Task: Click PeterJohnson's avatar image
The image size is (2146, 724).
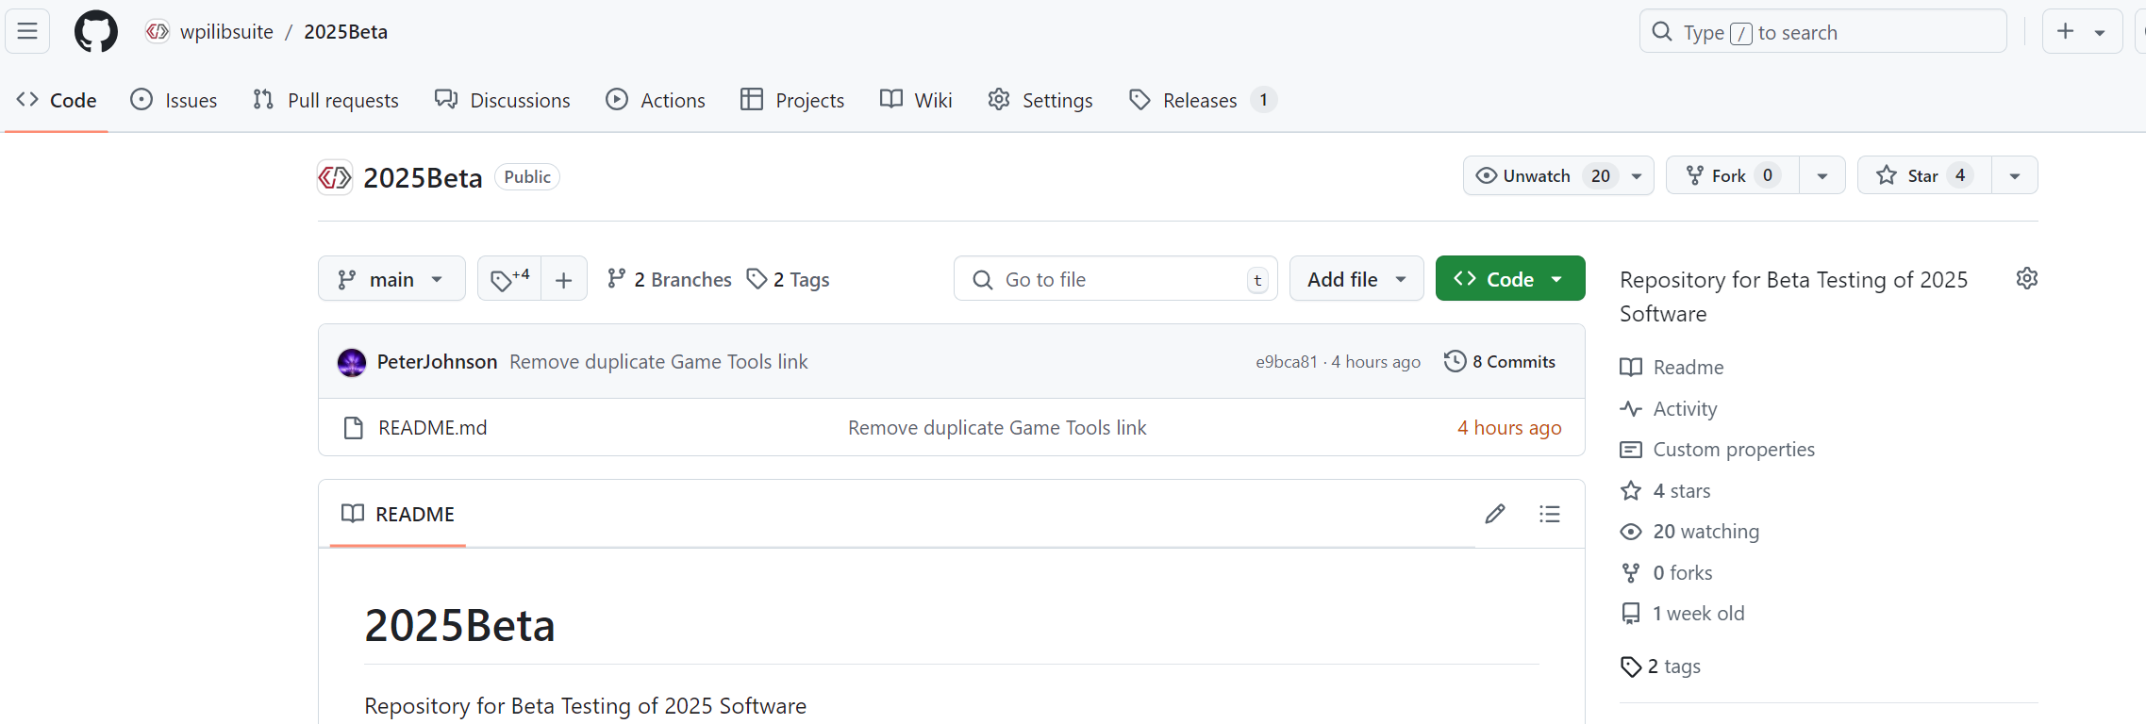Action: coord(352,362)
